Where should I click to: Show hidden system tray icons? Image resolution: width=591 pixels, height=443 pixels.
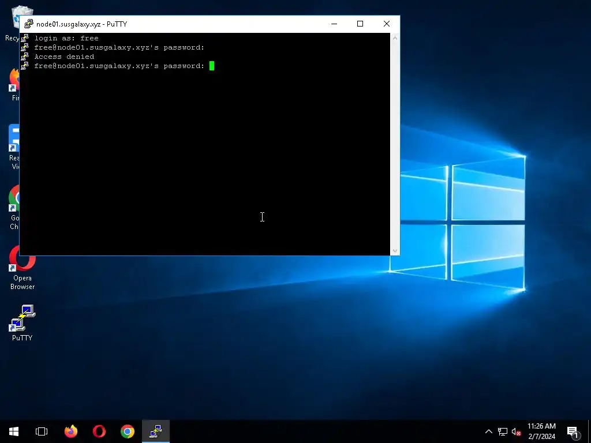488,431
